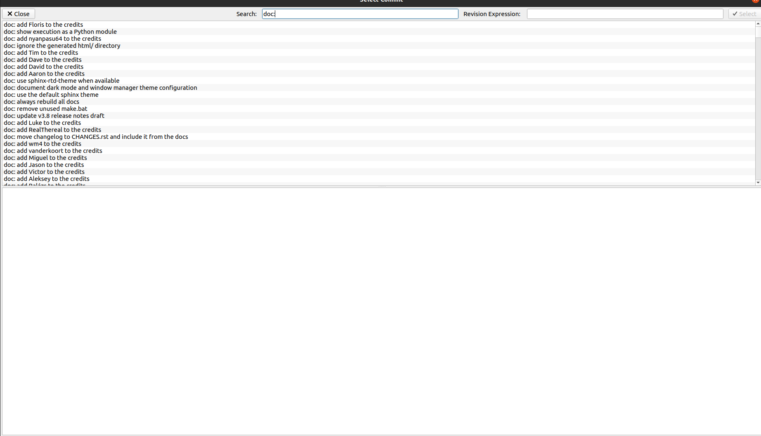This screenshot has width=761, height=436.
Task: Click inside the Search text field
Action: (359, 14)
